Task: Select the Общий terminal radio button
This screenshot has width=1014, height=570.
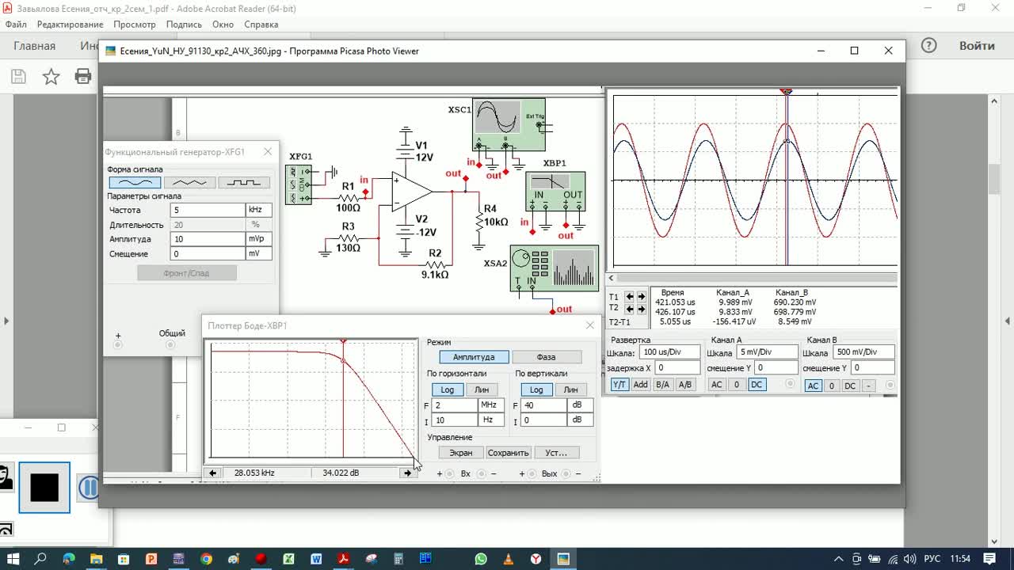Action: (172, 345)
